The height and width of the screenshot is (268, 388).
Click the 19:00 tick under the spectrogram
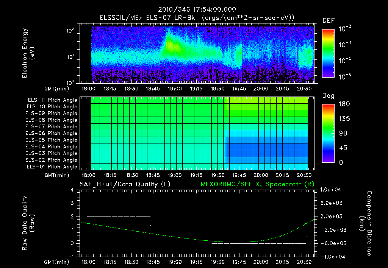(175, 89)
